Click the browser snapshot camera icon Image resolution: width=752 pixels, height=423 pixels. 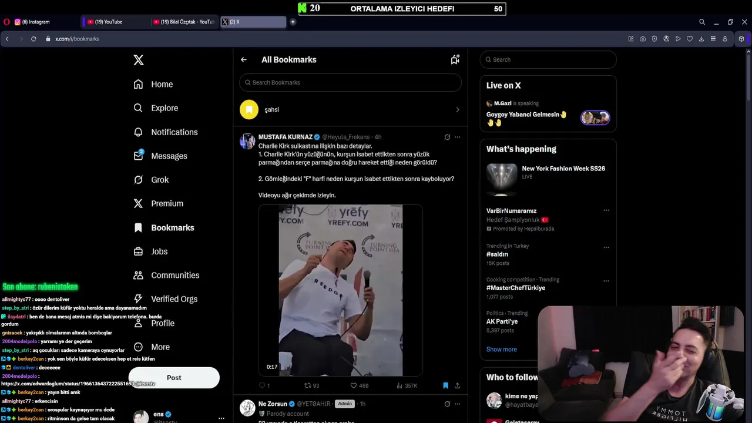643,39
